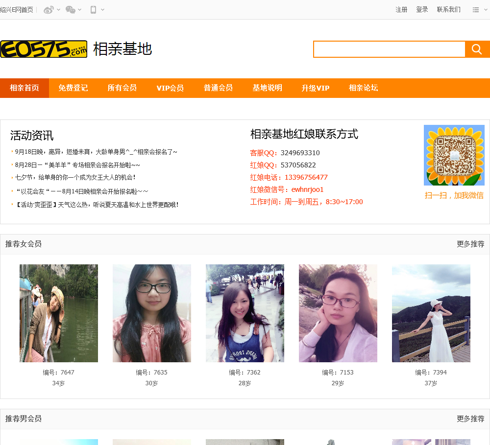Click the 登录 link
This screenshot has height=445, width=490.
click(422, 10)
